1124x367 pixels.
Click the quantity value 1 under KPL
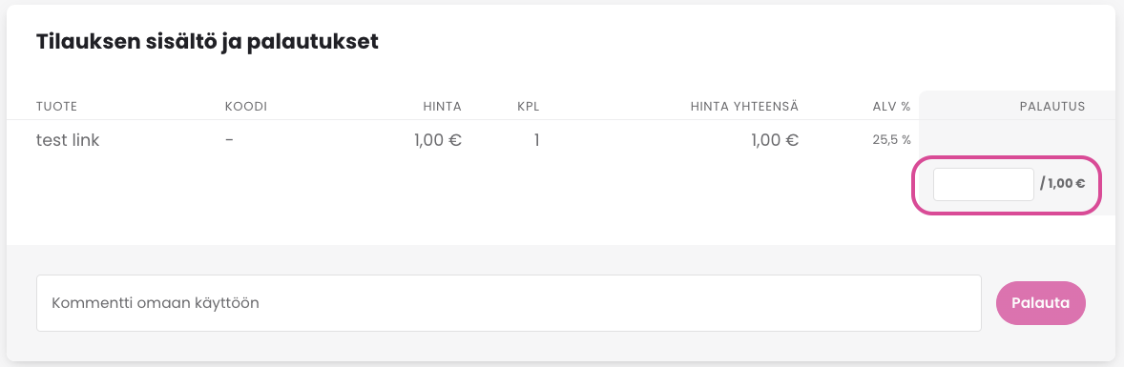click(536, 140)
